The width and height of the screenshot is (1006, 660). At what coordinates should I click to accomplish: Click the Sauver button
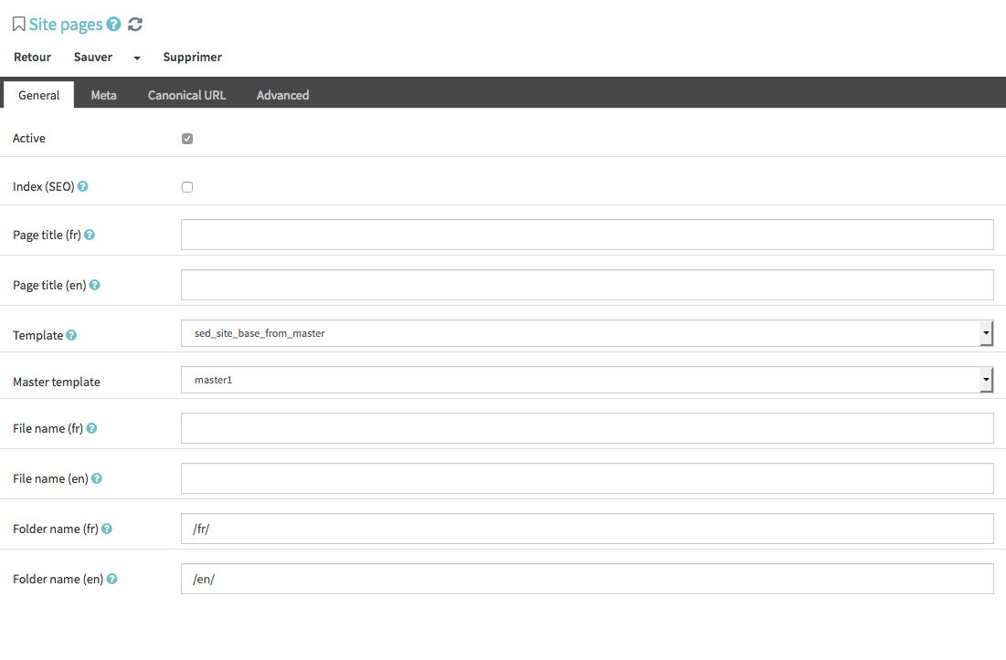93,57
